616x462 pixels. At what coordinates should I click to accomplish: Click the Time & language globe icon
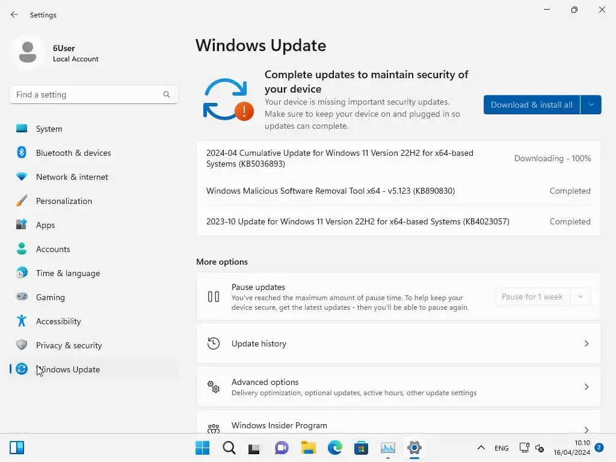pos(22,273)
